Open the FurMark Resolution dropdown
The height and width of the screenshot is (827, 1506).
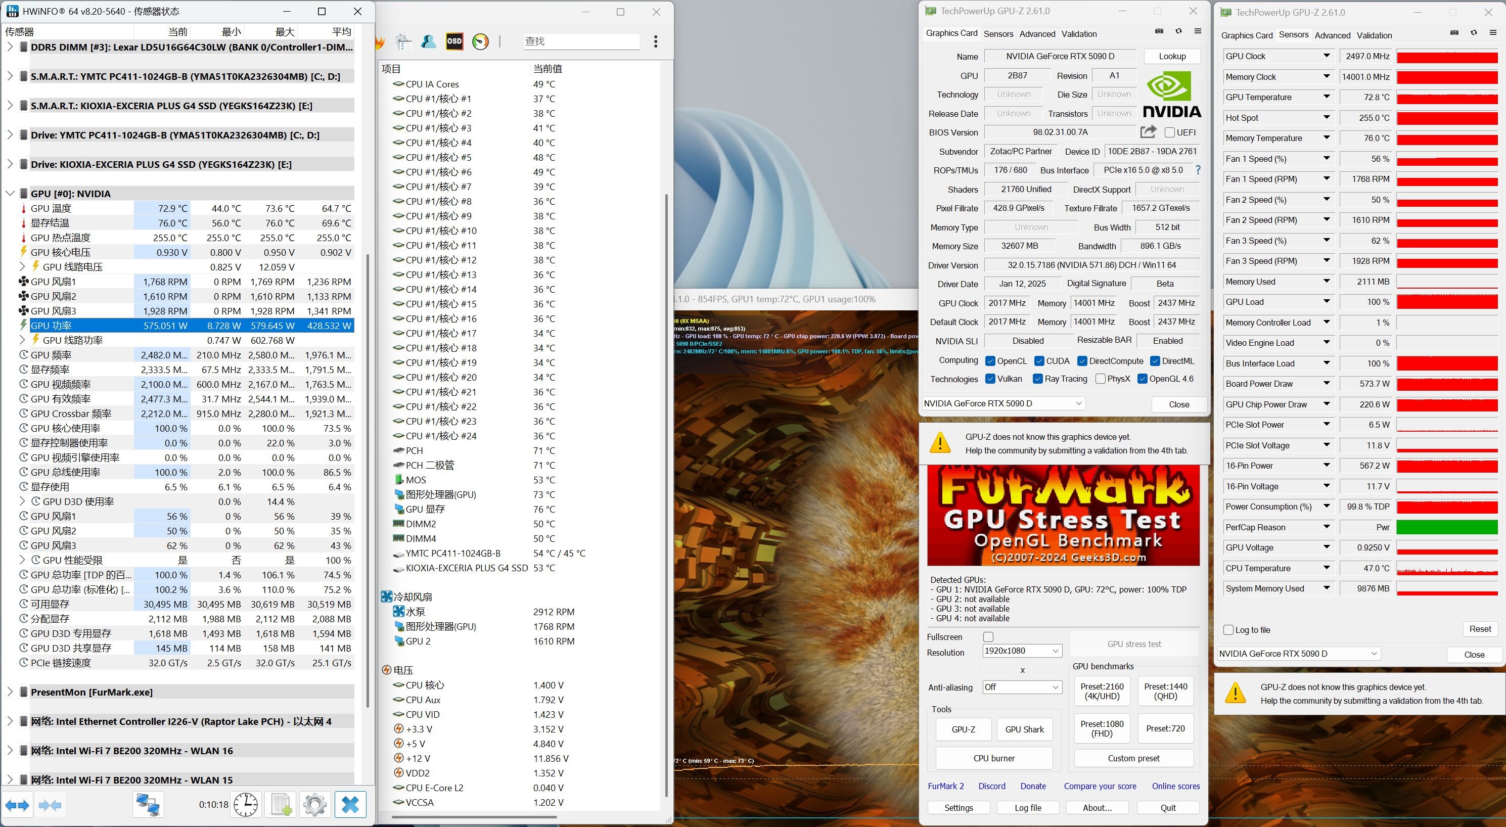pos(1021,651)
